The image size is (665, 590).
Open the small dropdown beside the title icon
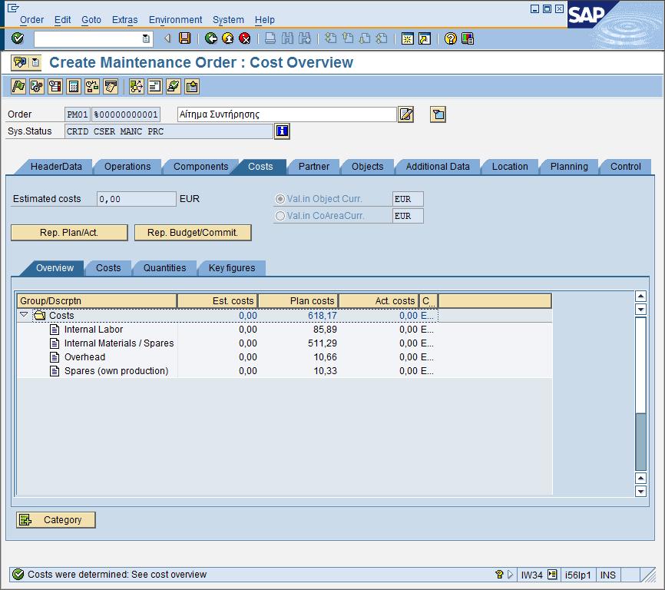point(35,63)
